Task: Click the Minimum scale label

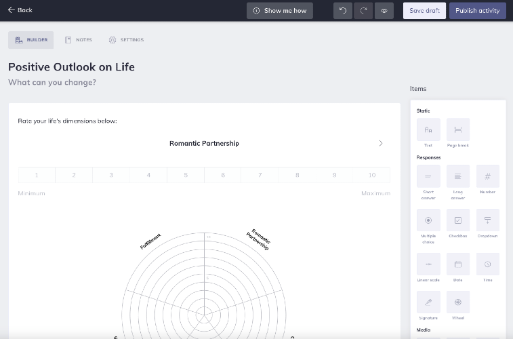Action: tap(31, 193)
